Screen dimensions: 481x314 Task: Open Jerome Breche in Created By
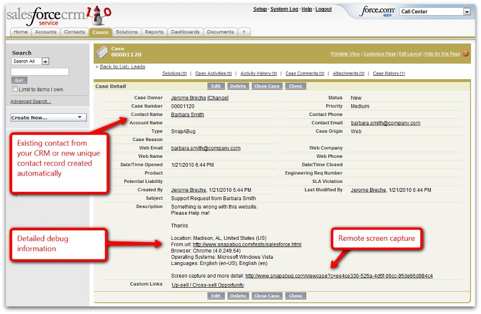188,190
